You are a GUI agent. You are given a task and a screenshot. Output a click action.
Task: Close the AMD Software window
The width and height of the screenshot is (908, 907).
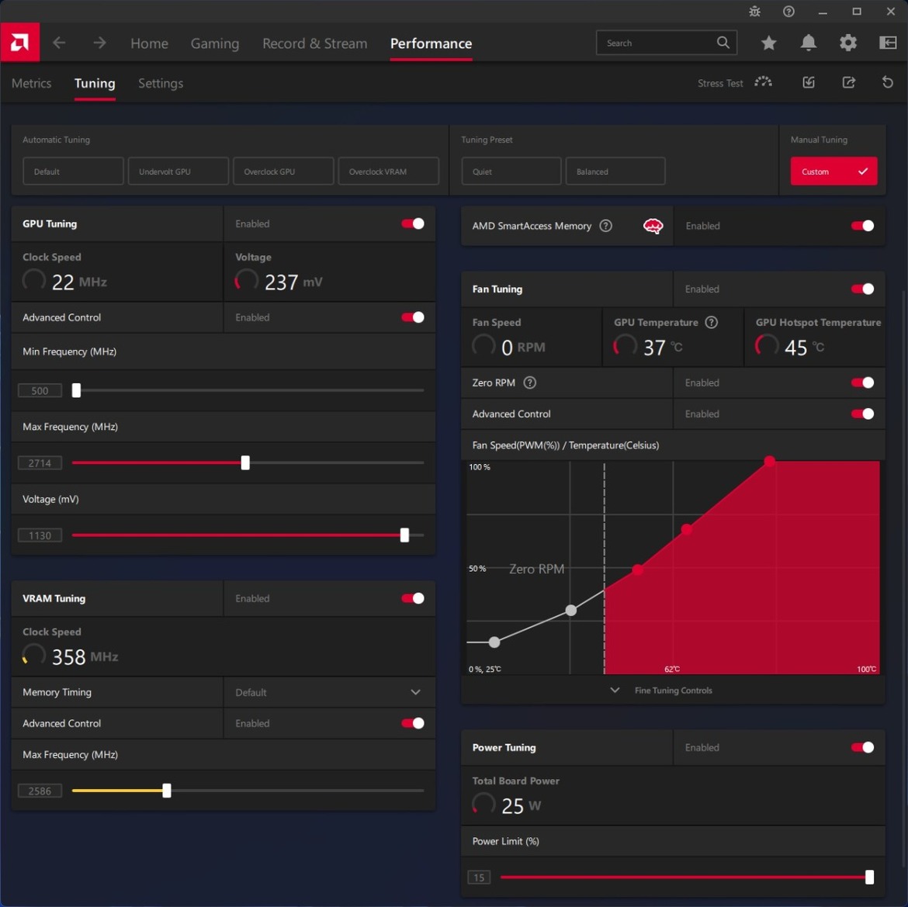pyautogui.click(x=891, y=12)
